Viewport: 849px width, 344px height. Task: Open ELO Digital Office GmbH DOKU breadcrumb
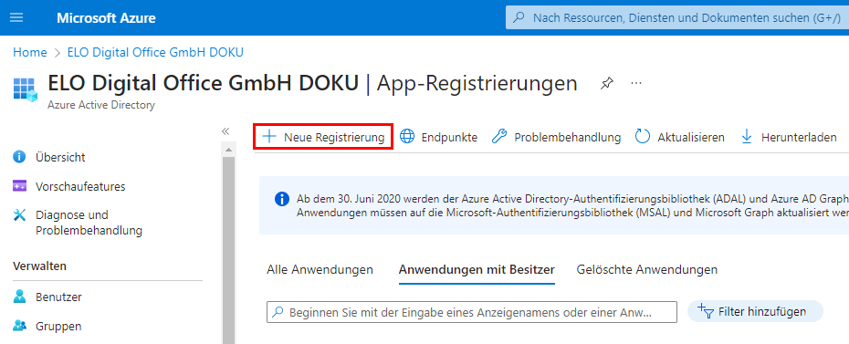tap(155, 52)
